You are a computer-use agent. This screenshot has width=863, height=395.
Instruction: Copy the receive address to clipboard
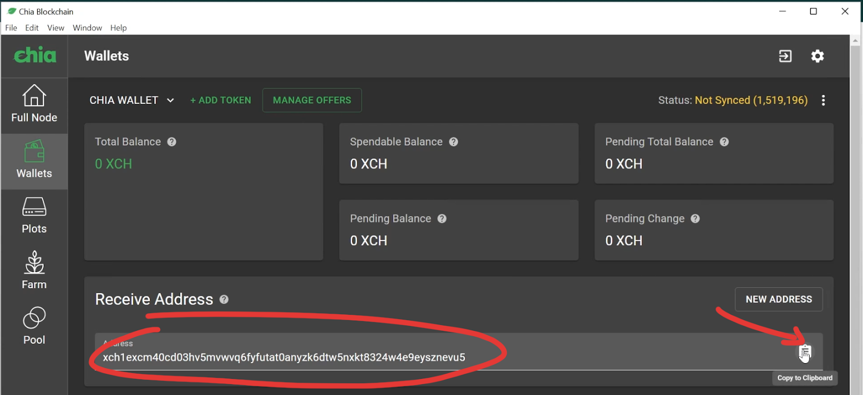pos(805,352)
